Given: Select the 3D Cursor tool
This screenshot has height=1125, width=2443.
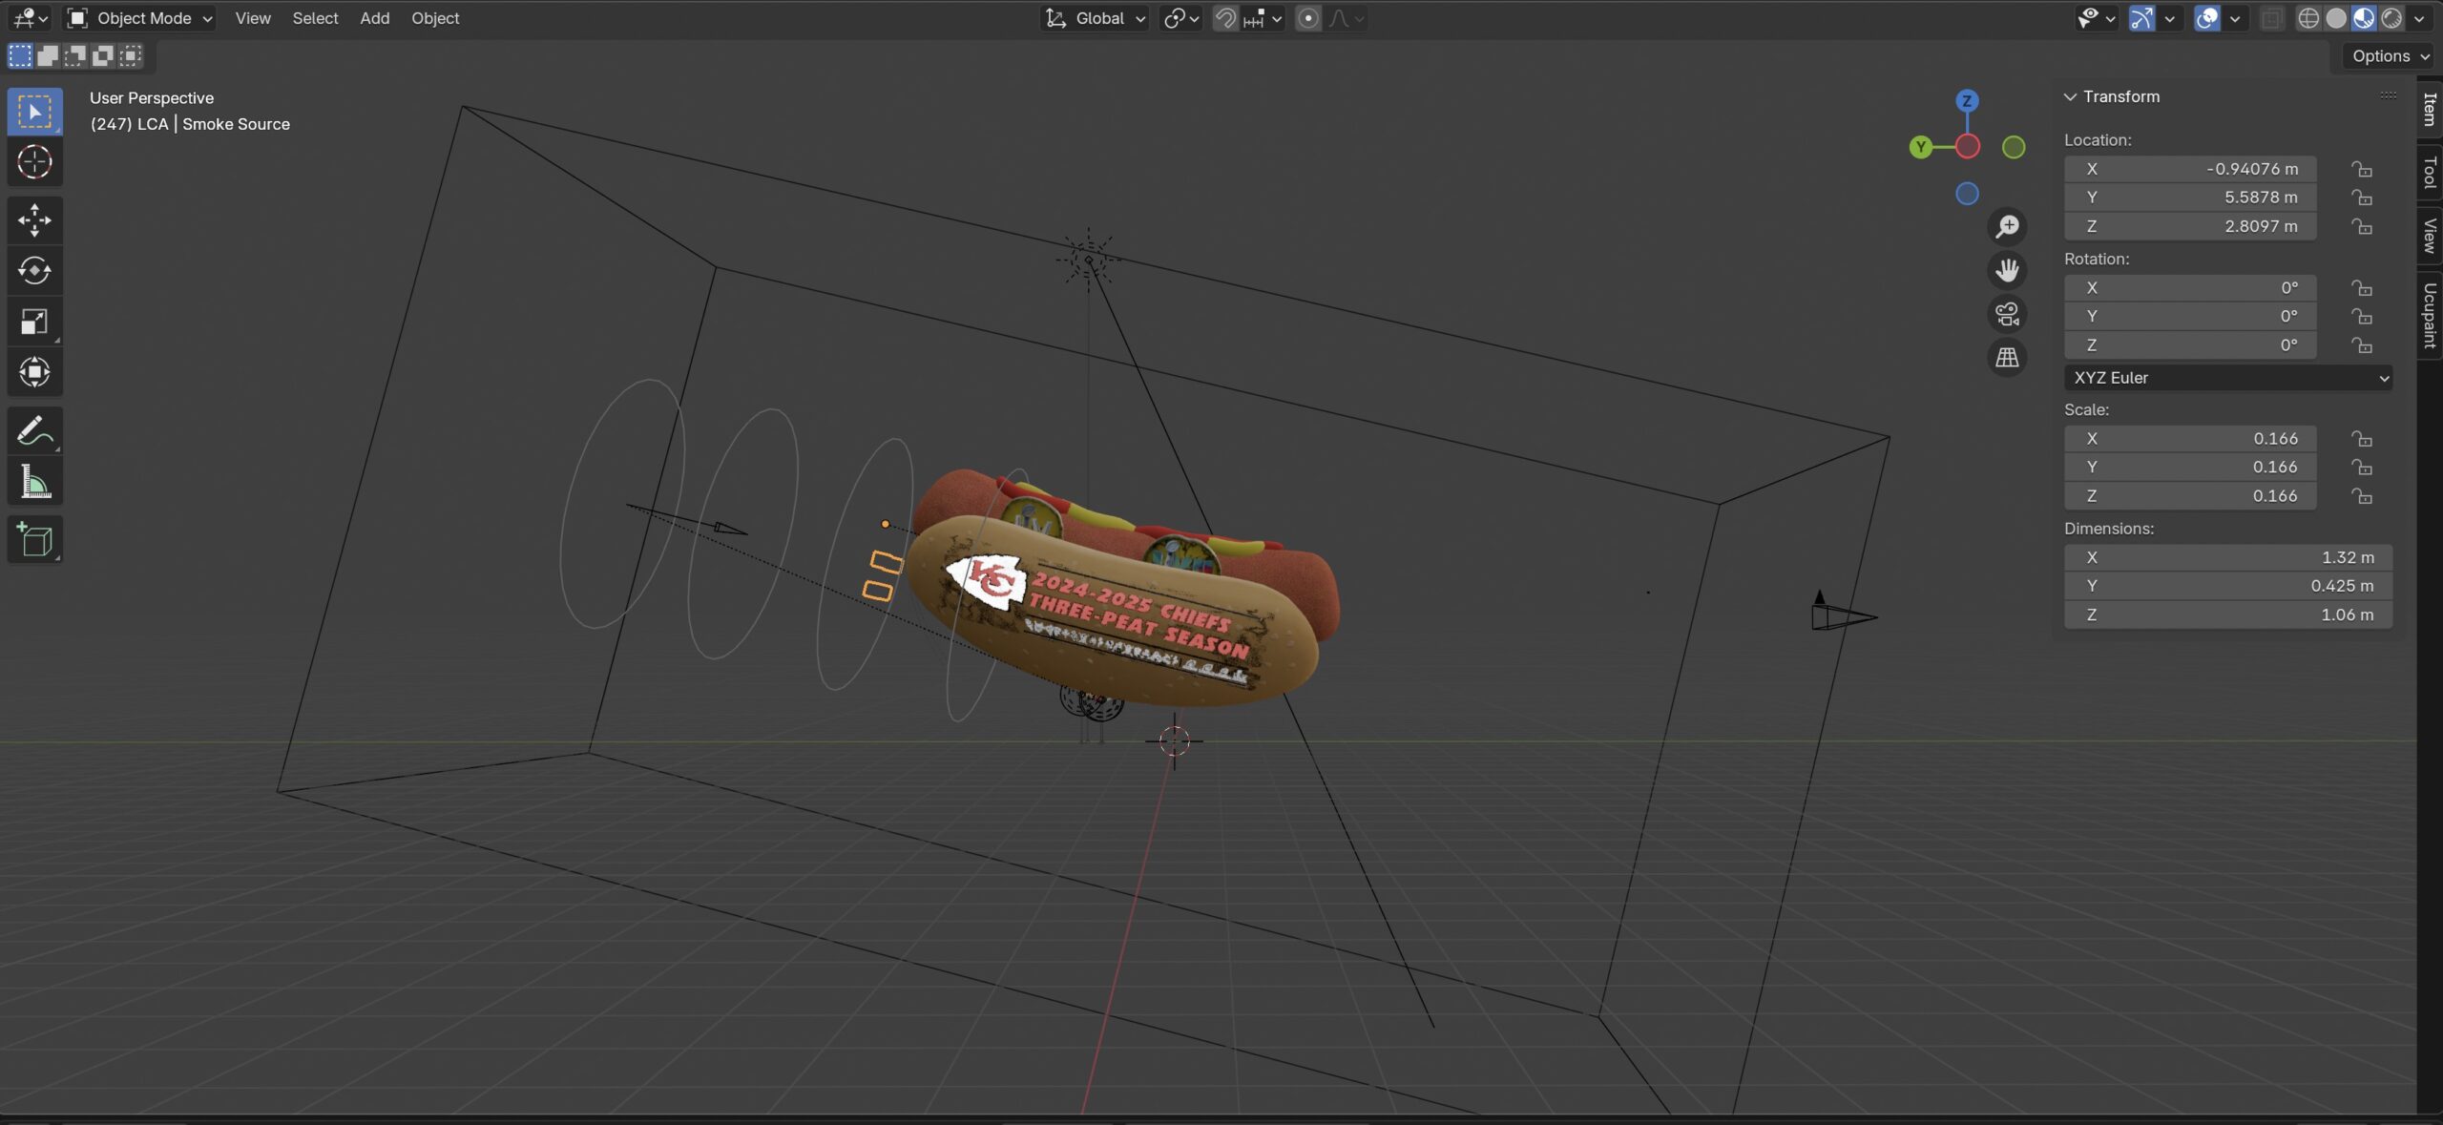Looking at the screenshot, I should [34, 162].
